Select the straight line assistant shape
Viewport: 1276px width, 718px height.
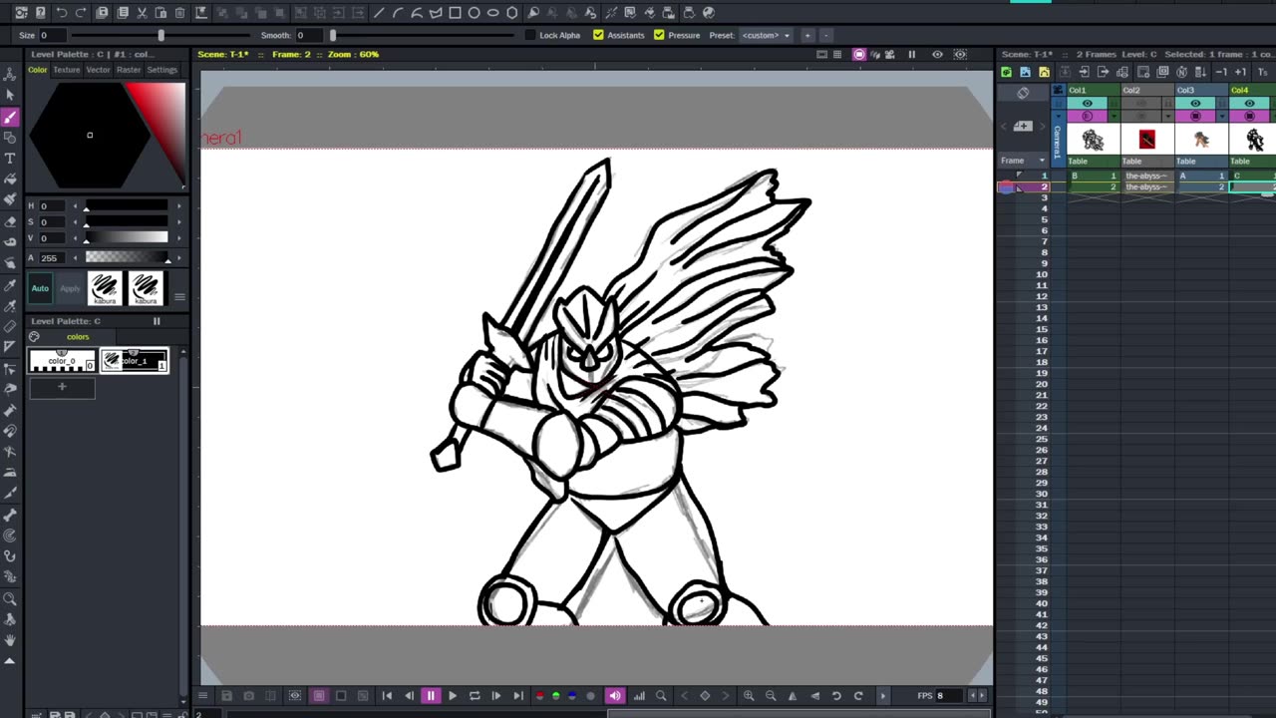[x=379, y=13]
